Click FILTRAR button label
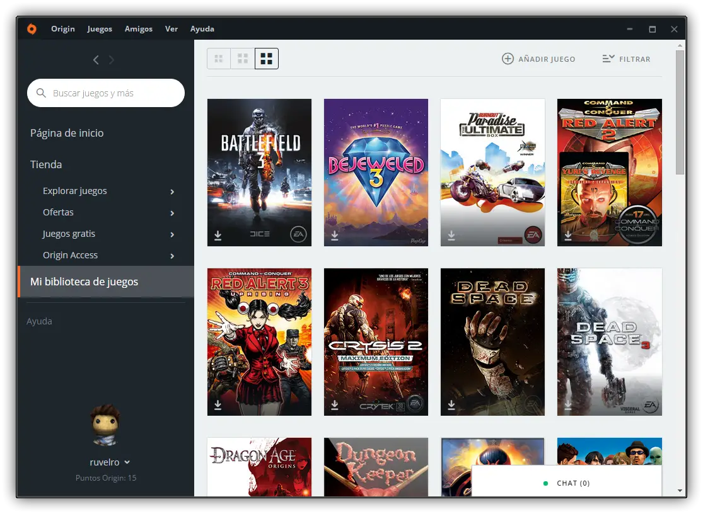The height and width of the screenshot is (514, 703). (634, 59)
